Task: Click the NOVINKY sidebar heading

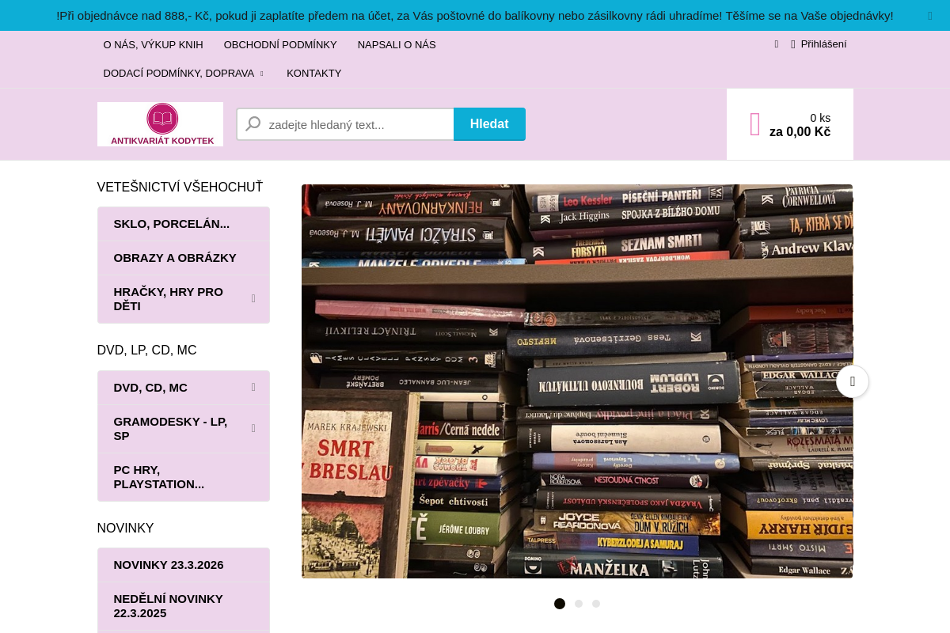Action: pos(126,529)
